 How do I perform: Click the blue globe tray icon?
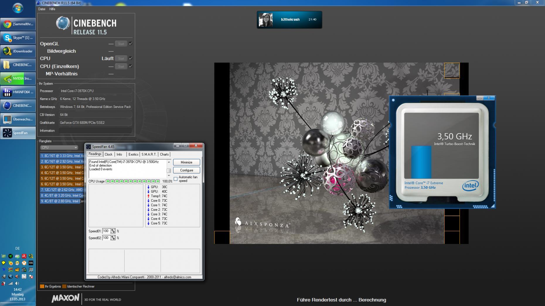coord(11,276)
